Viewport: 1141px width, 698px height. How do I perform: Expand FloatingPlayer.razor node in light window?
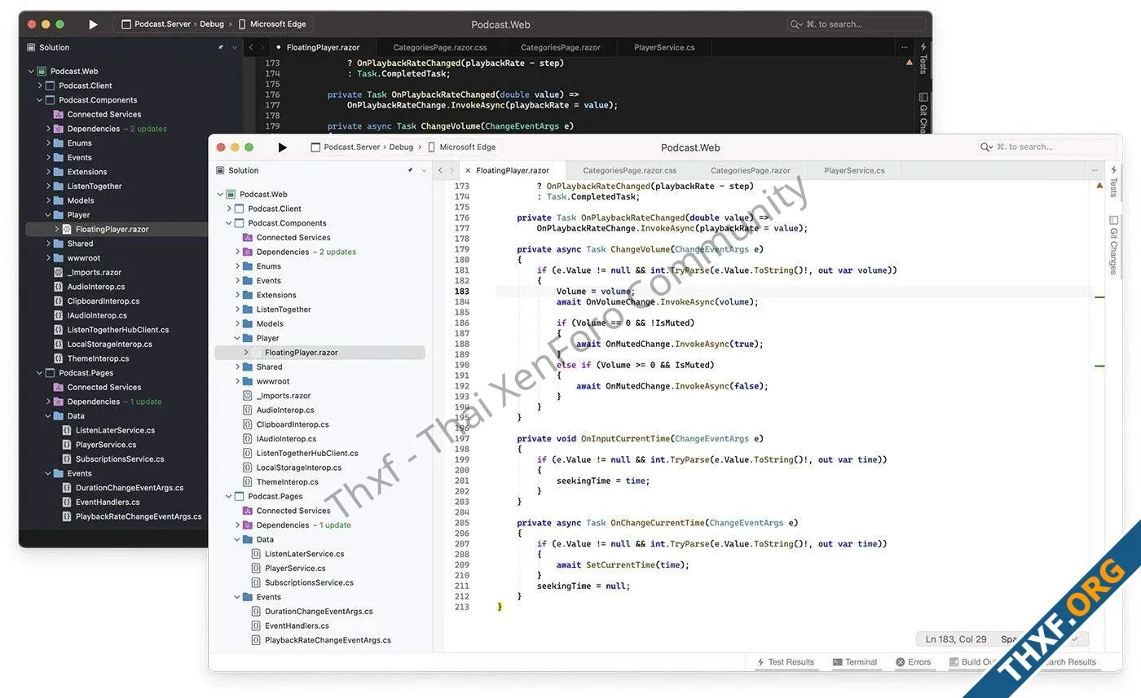[x=246, y=353]
